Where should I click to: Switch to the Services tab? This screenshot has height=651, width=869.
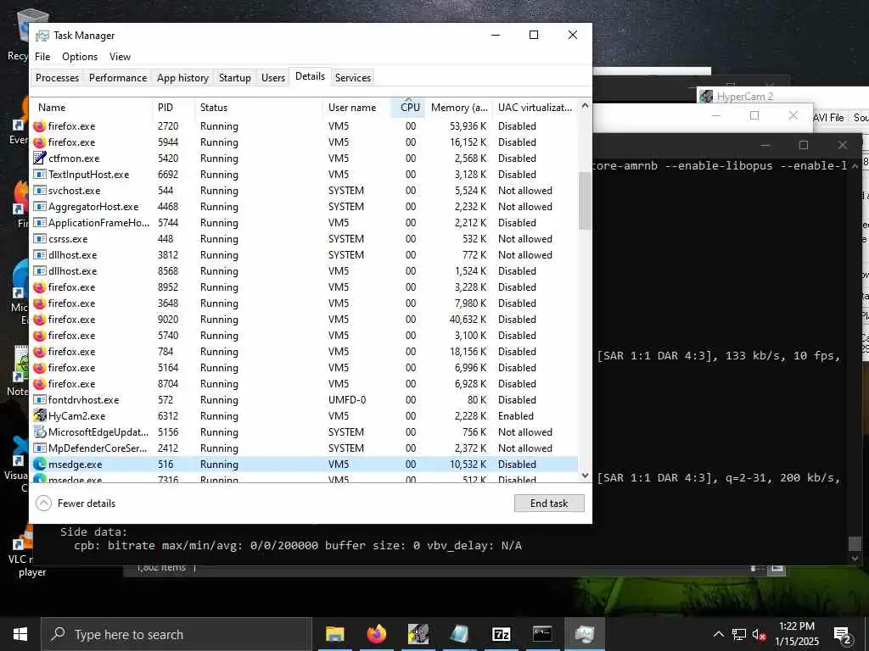click(352, 77)
